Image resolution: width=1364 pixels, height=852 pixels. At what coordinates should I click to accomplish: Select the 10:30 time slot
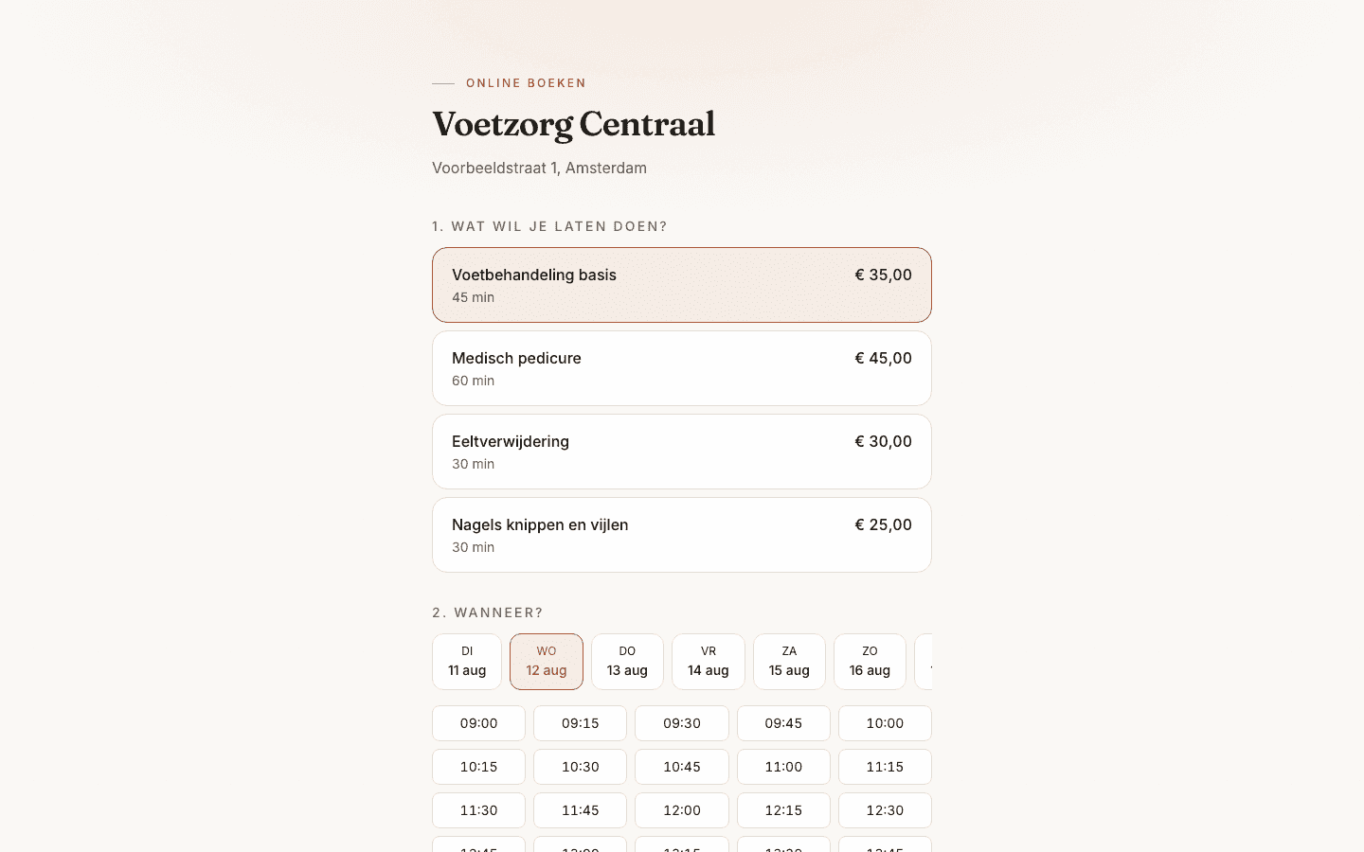click(580, 767)
